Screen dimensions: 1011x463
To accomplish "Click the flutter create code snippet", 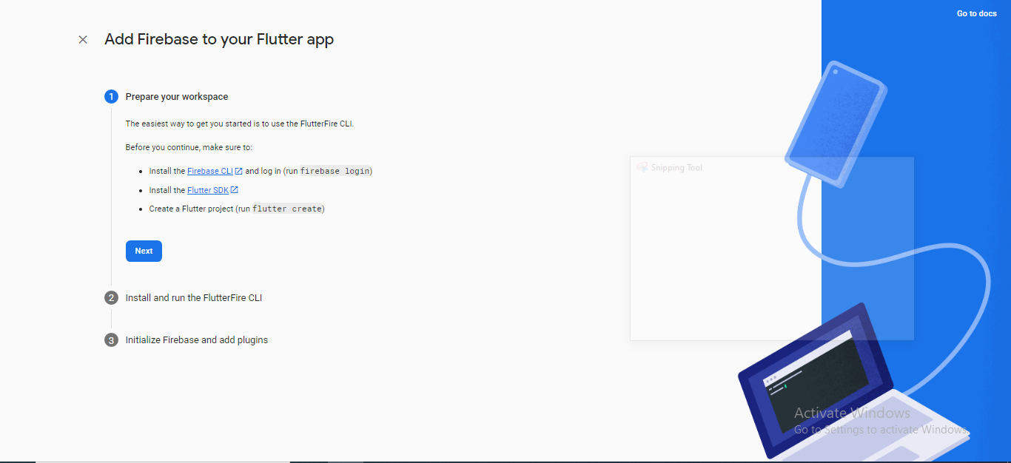I will point(287,209).
